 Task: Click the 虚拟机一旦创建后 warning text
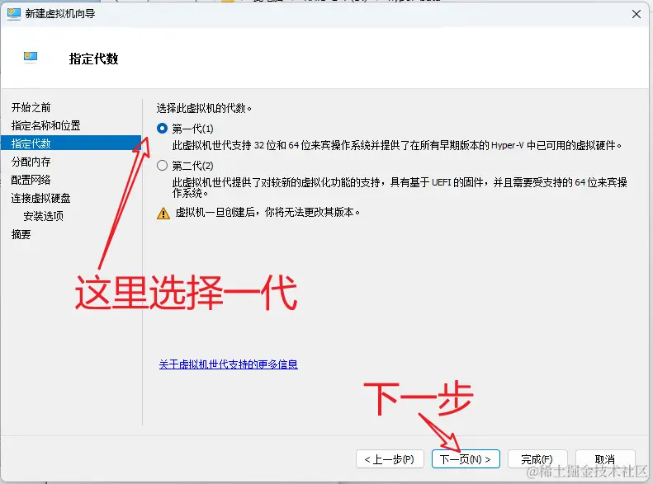tap(267, 213)
